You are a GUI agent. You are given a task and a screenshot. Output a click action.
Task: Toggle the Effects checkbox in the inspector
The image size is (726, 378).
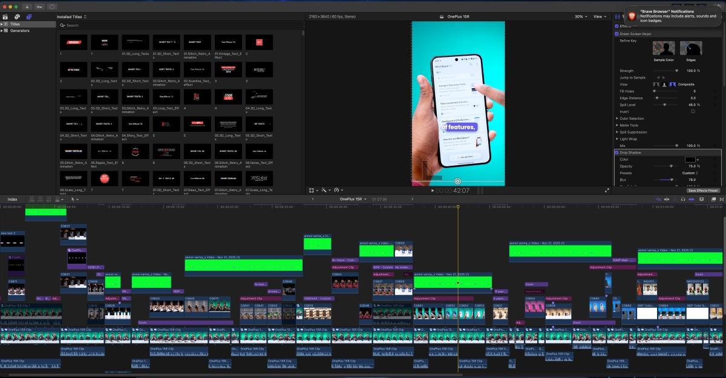(x=616, y=26)
